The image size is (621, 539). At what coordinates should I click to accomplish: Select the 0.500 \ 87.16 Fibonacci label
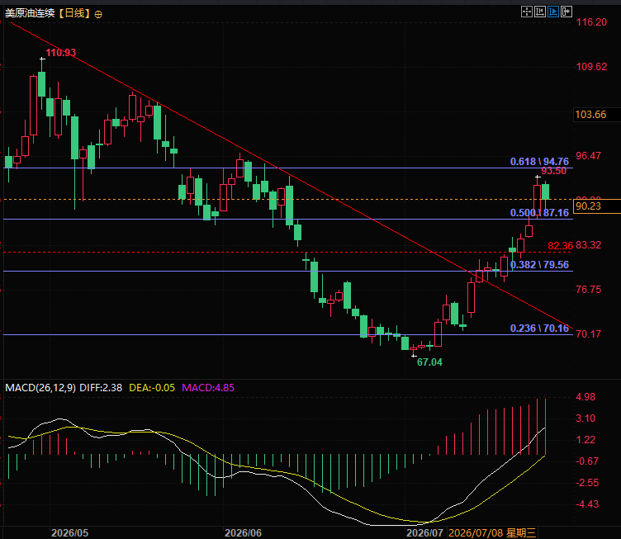pyautogui.click(x=539, y=213)
